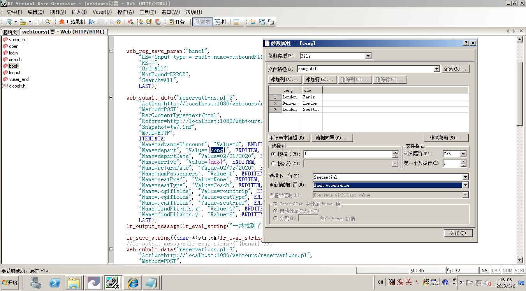Screen dimensions: 526x291
Task: Switch to 树 tree view
Action: [x=220, y=22]
